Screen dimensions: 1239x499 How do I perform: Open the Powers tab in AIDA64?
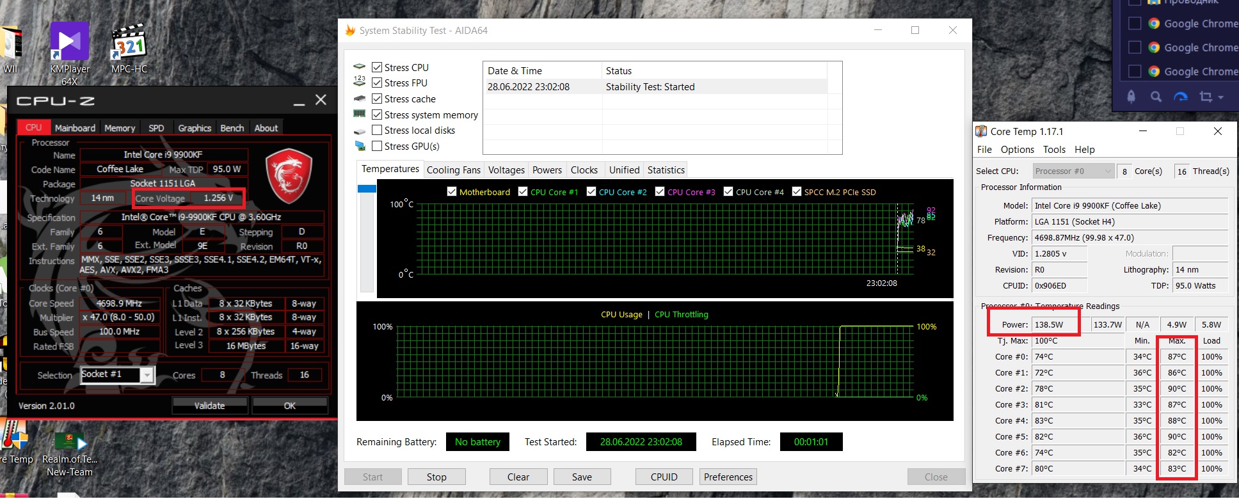[547, 170]
